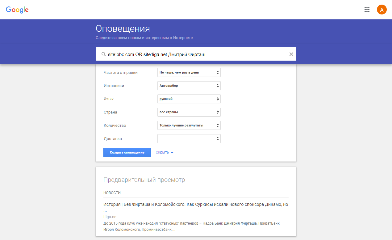The width and height of the screenshot is (392, 240).
Task: Open the preview article about Фирташ and Коломойский
Action: coord(196,207)
